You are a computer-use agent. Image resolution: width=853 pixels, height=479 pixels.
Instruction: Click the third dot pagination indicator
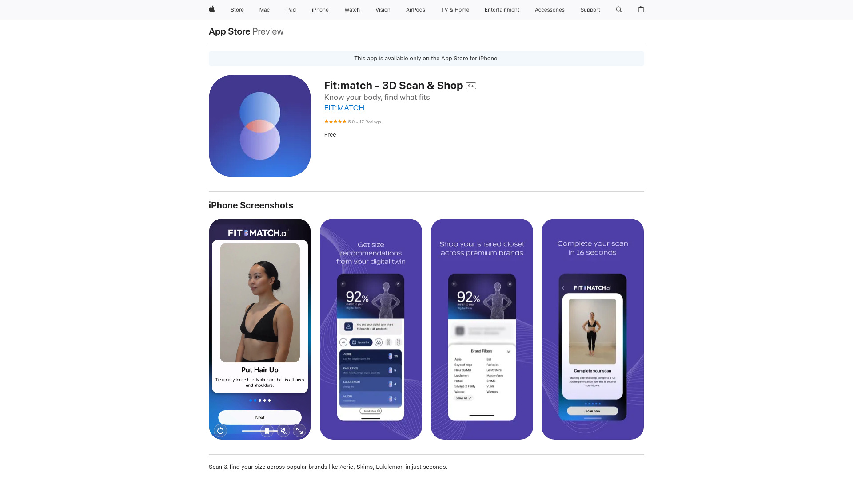259,400
